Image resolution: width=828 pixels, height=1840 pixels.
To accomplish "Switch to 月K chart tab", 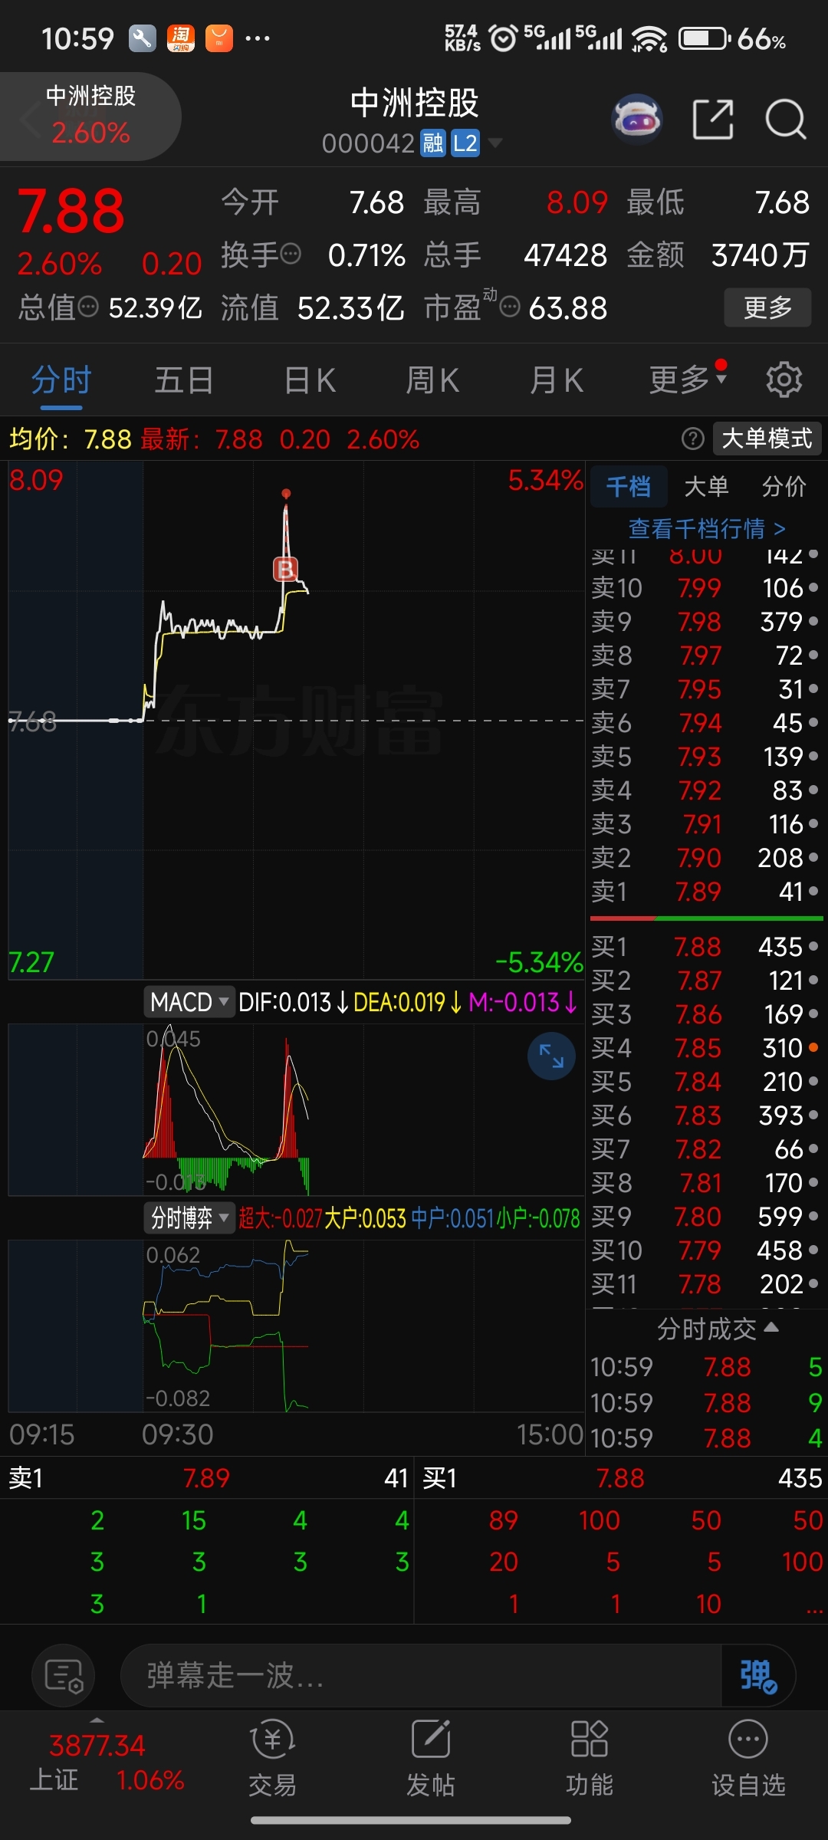I will (x=557, y=380).
